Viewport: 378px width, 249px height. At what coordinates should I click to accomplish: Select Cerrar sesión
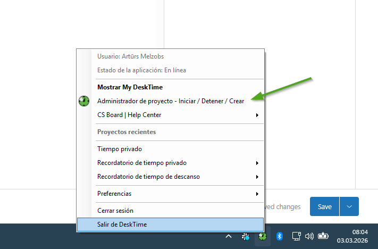115,211
